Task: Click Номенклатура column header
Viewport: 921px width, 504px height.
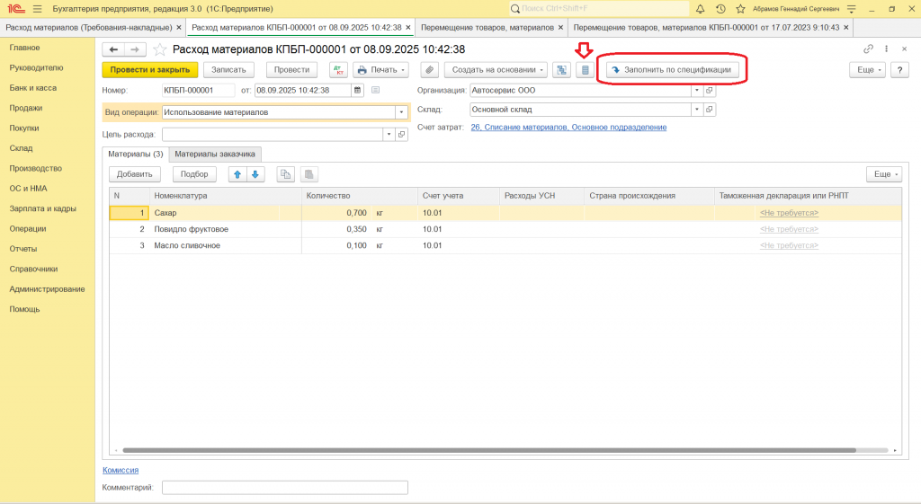Action: 226,196
